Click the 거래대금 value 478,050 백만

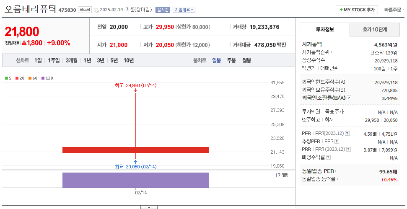point(270,45)
